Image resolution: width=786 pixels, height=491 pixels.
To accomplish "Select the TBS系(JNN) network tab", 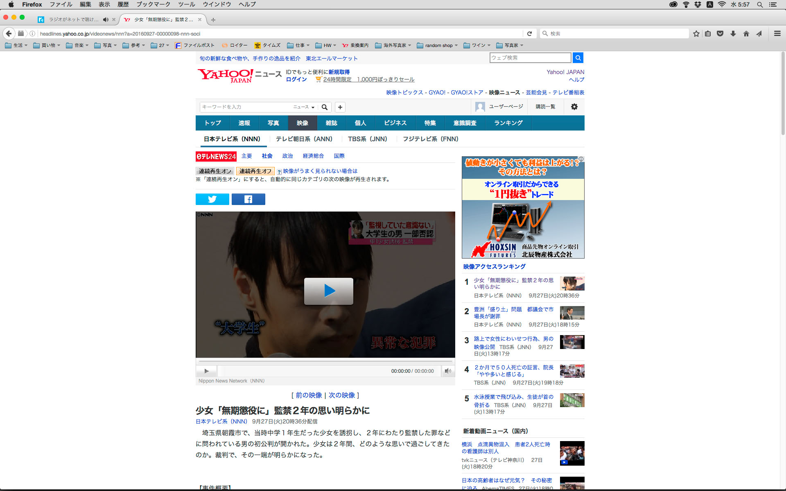I will click(367, 139).
